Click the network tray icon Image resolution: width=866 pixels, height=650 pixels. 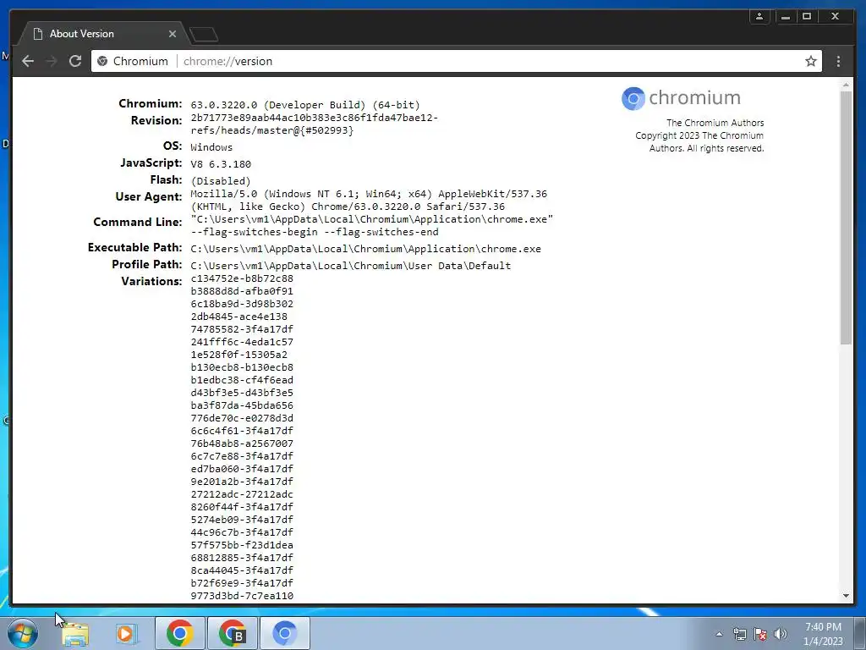tap(739, 634)
